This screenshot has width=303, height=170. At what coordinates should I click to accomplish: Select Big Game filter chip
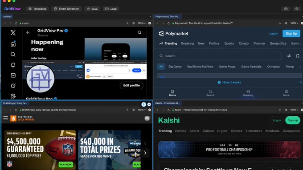click(175, 67)
